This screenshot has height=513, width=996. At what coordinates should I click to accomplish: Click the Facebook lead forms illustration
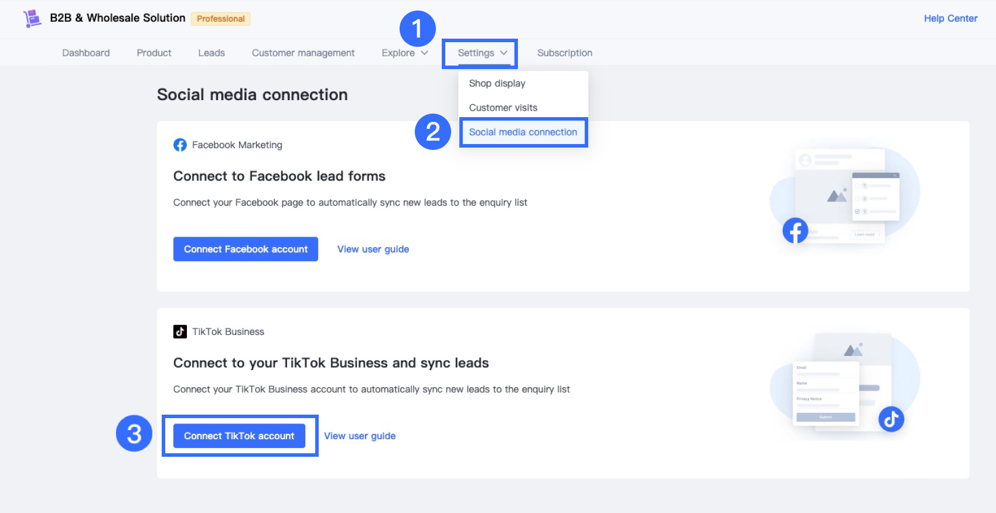point(844,196)
